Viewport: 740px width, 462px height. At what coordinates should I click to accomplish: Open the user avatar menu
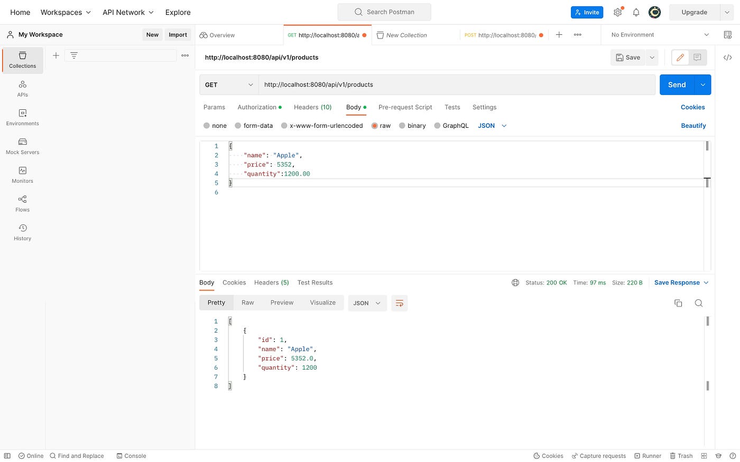pyautogui.click(x=654, y=12)
